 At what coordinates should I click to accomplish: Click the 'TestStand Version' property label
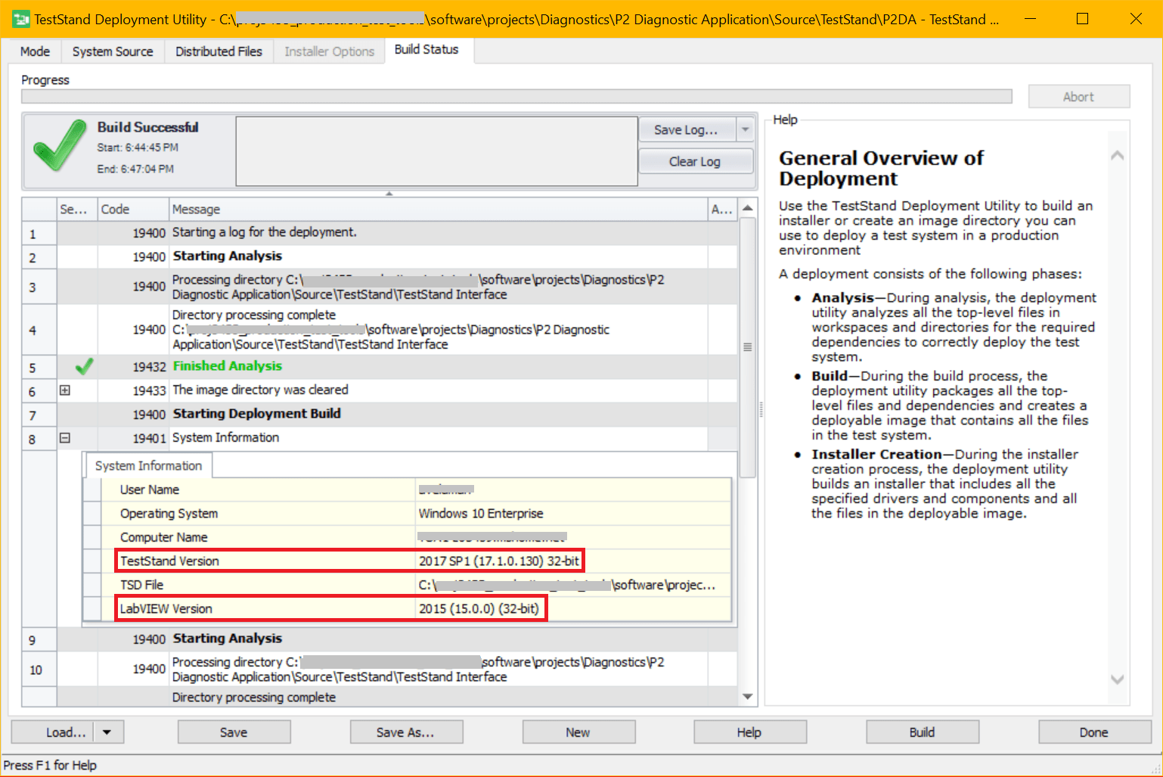(170, 561)
